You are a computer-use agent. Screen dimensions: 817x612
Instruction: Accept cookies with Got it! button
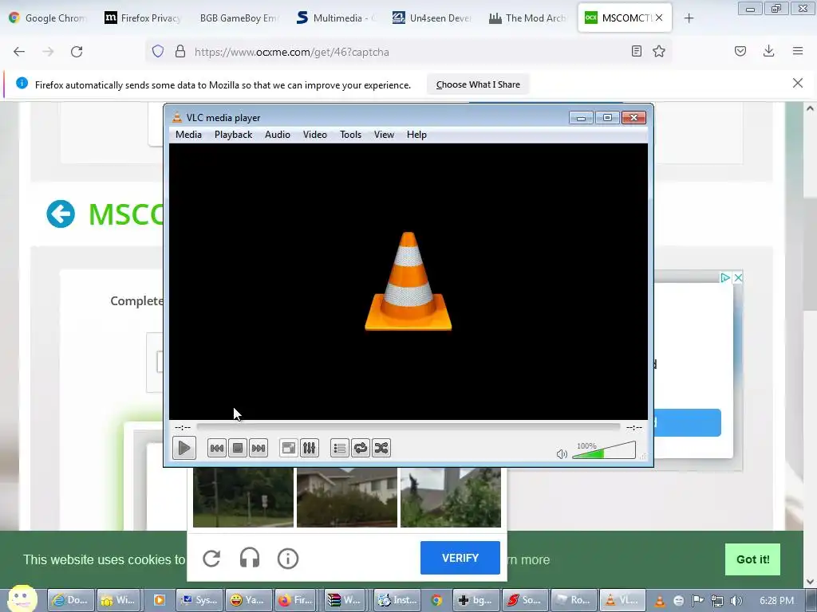(752, 559)
